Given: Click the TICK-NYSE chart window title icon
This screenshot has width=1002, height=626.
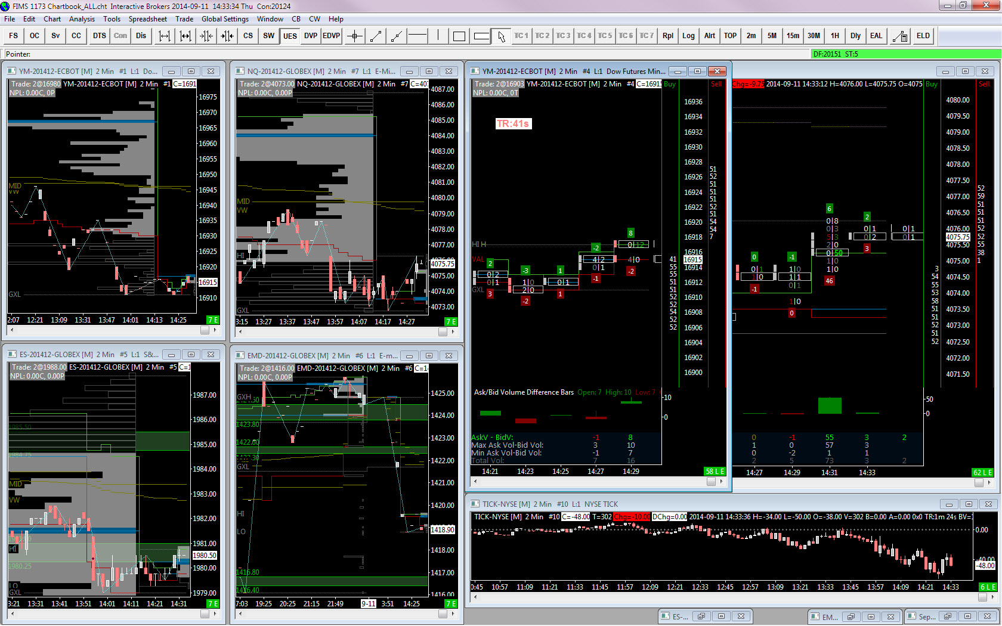Looking at the screenshot, I should point(475,504).
